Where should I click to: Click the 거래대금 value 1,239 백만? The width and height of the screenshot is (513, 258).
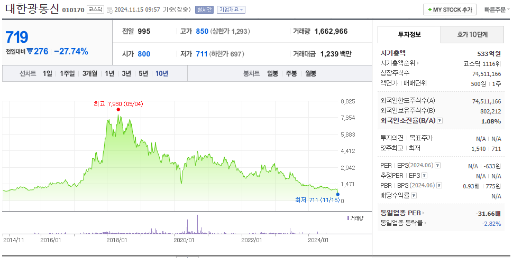pyautogui.click(x=336, y=54)
